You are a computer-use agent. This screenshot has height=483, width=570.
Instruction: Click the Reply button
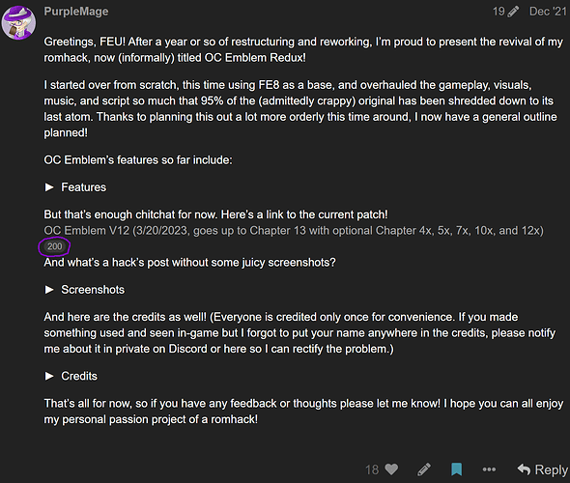pyautogui.click(x=542, y=469)
